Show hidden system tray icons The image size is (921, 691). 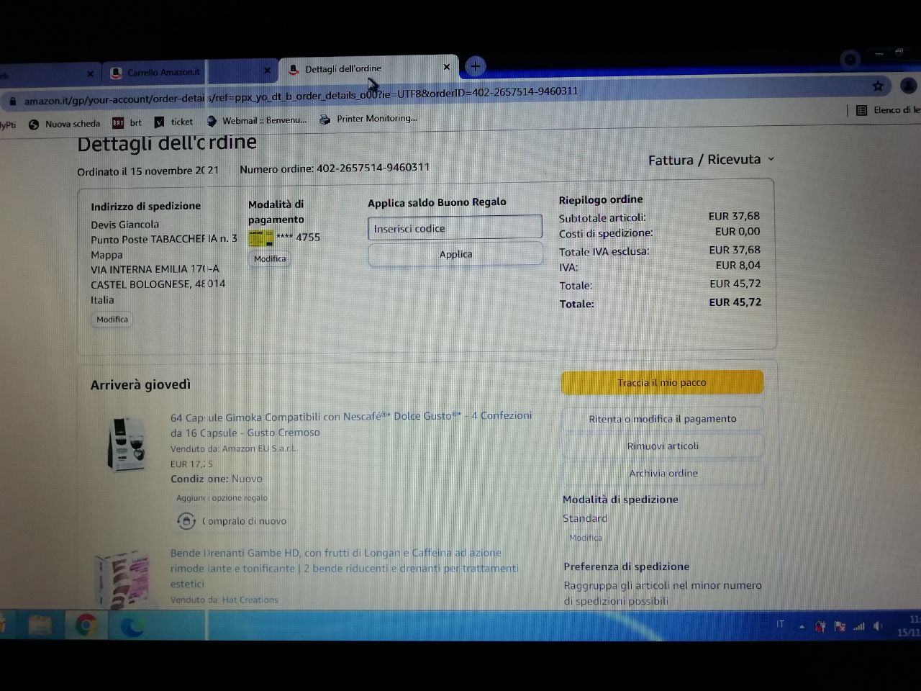[x=802, y=626]
